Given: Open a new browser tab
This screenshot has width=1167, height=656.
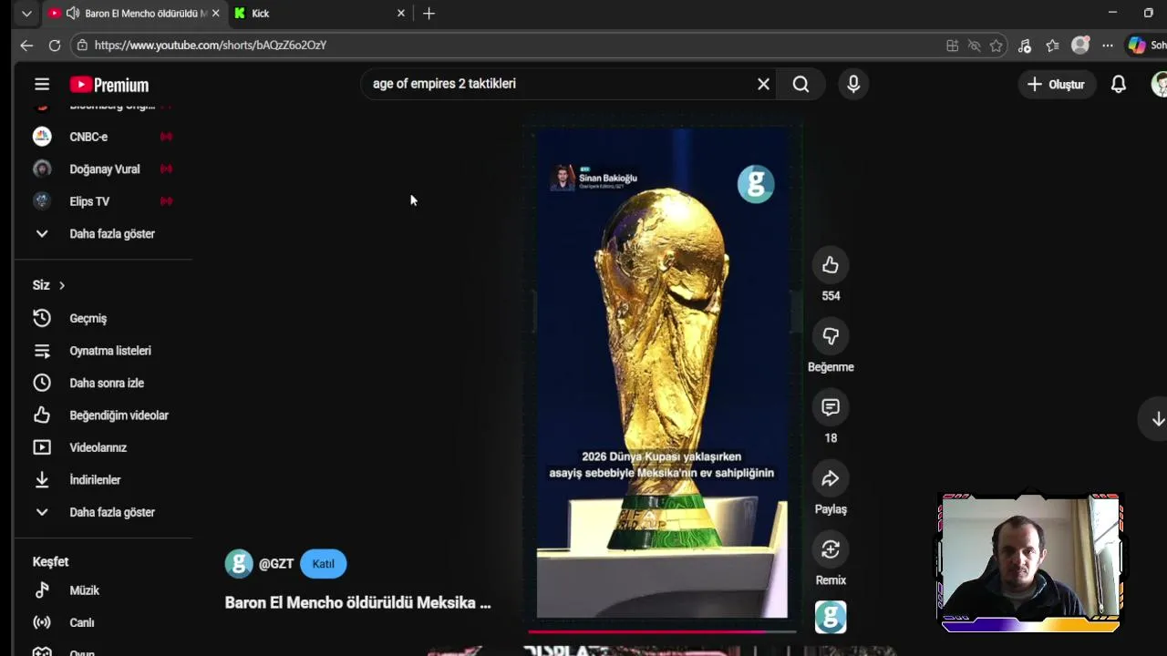Looking at the screenshot, I should click(429, 13).
